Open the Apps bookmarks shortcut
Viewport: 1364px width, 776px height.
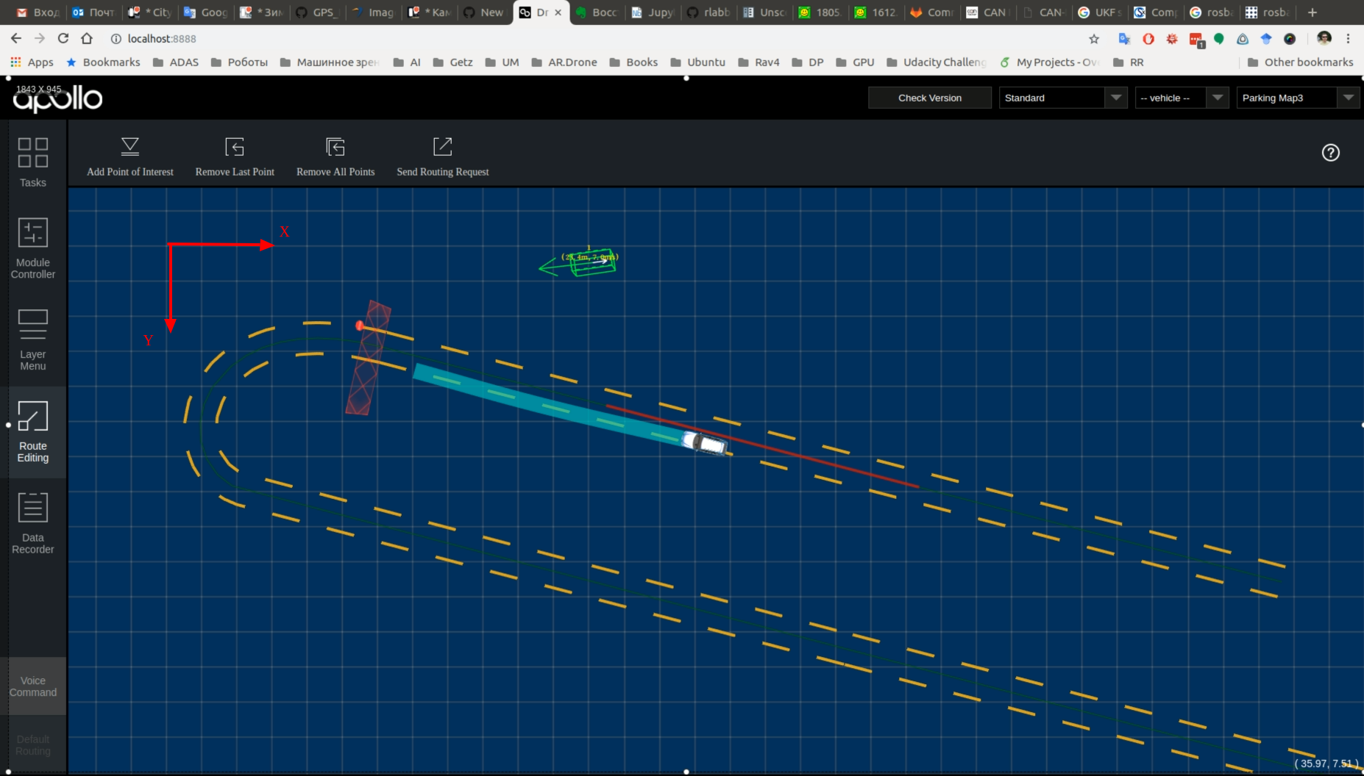32,62
